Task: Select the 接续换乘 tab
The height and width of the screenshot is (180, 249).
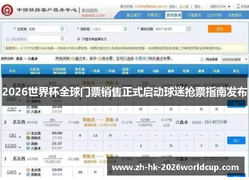Action: pyautogui.click(x=174, y=15)
